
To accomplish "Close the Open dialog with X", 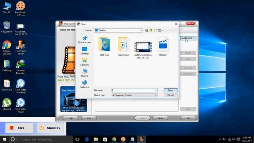I will (176, 24).
